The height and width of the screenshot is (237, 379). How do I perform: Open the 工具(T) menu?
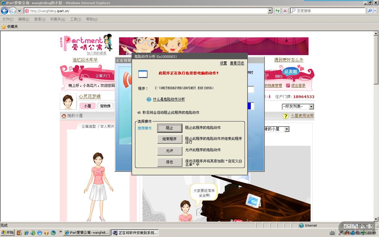point(76,19)
